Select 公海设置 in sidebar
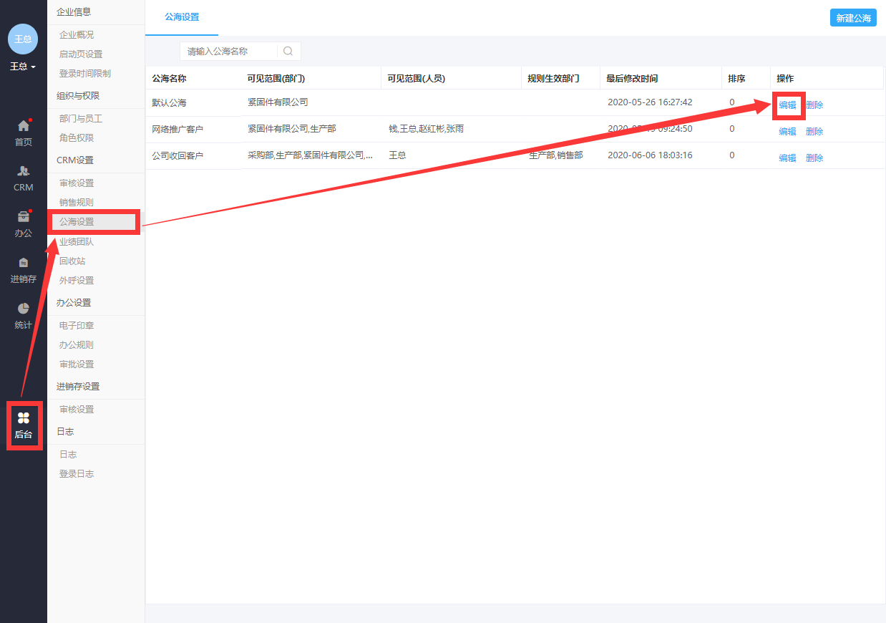Image resolution: width=886 pixels, height=623 pixels. (77, 221)
